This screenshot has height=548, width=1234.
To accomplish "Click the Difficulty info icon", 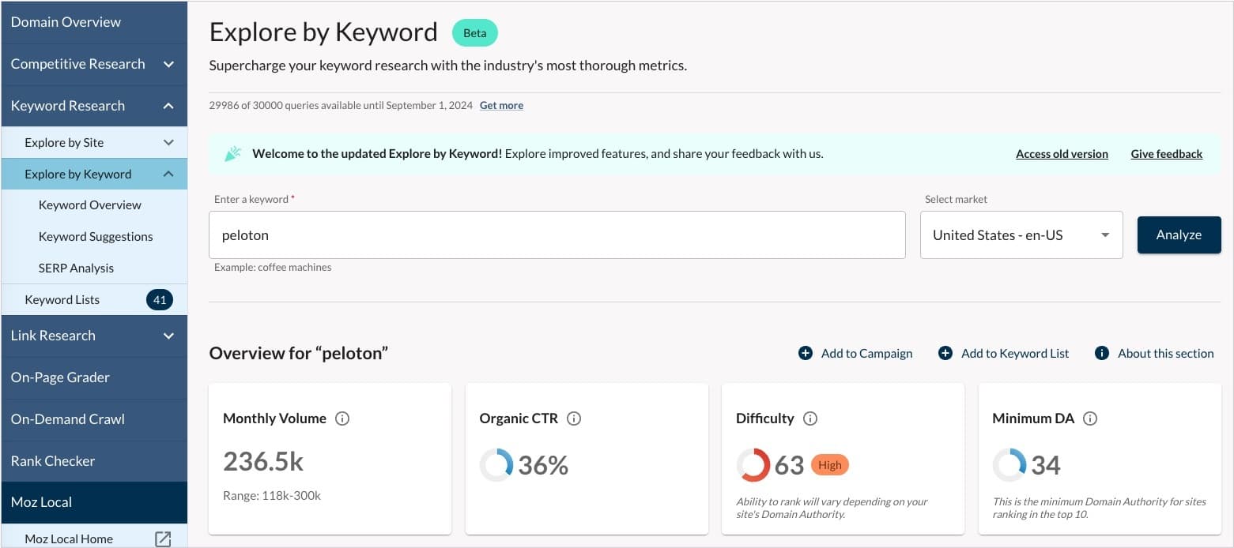I will point(809,419).
